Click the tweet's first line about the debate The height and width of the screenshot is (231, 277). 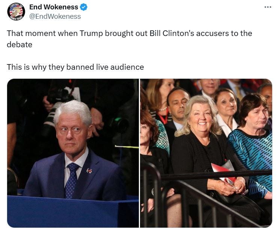(x=129, y=33)
